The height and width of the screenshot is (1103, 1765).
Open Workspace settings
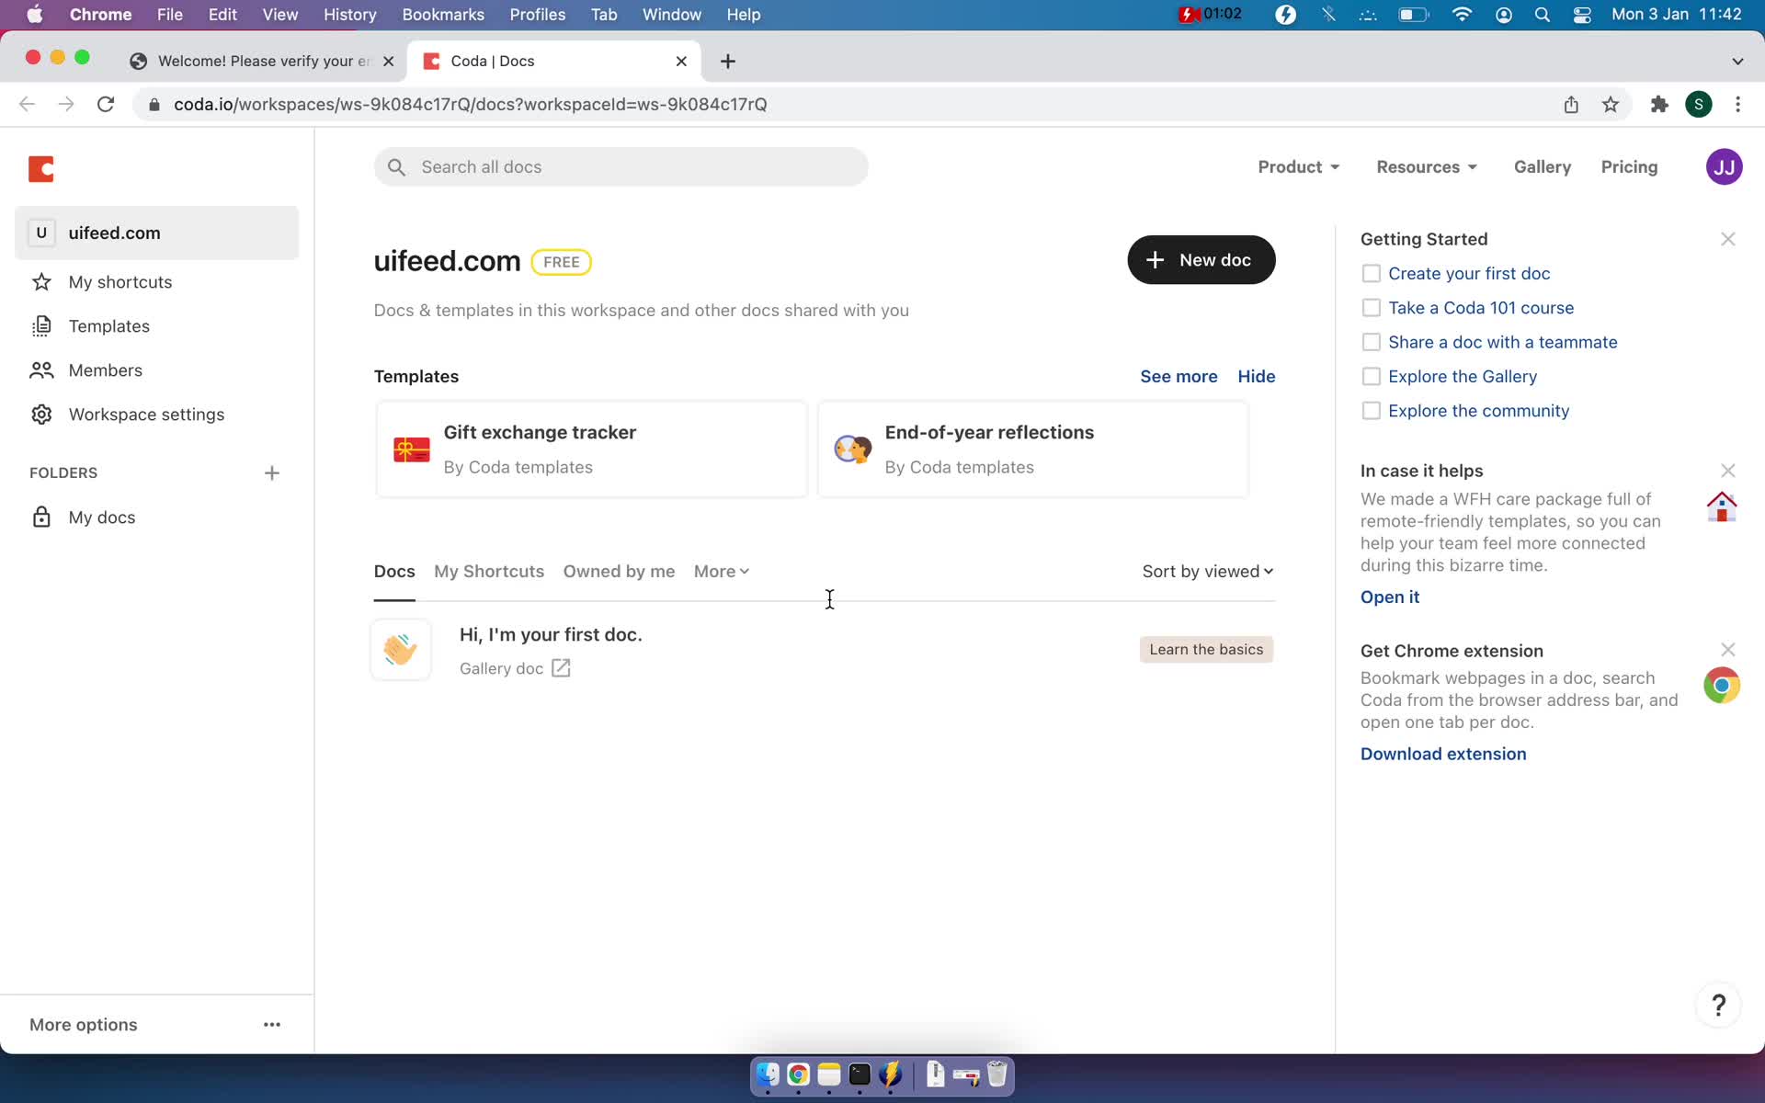click(146, 415)
